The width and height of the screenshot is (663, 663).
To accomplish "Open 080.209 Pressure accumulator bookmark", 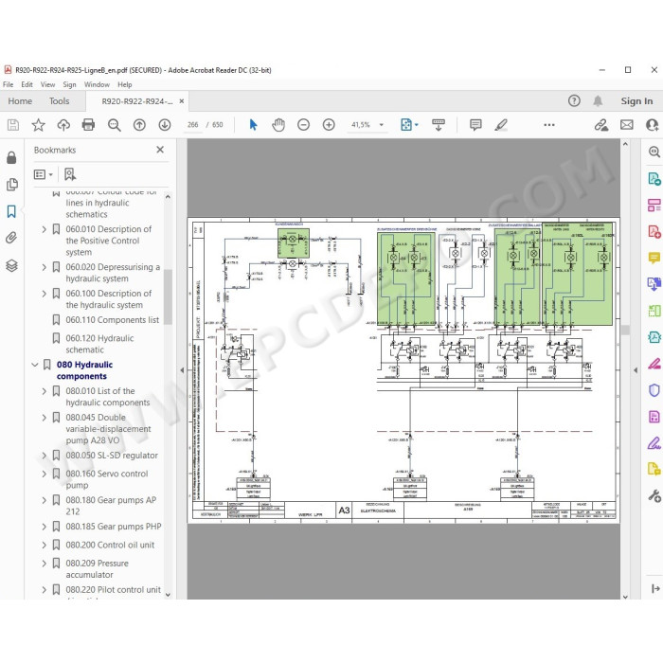I will pyautogui.click(x=97, y=568).
